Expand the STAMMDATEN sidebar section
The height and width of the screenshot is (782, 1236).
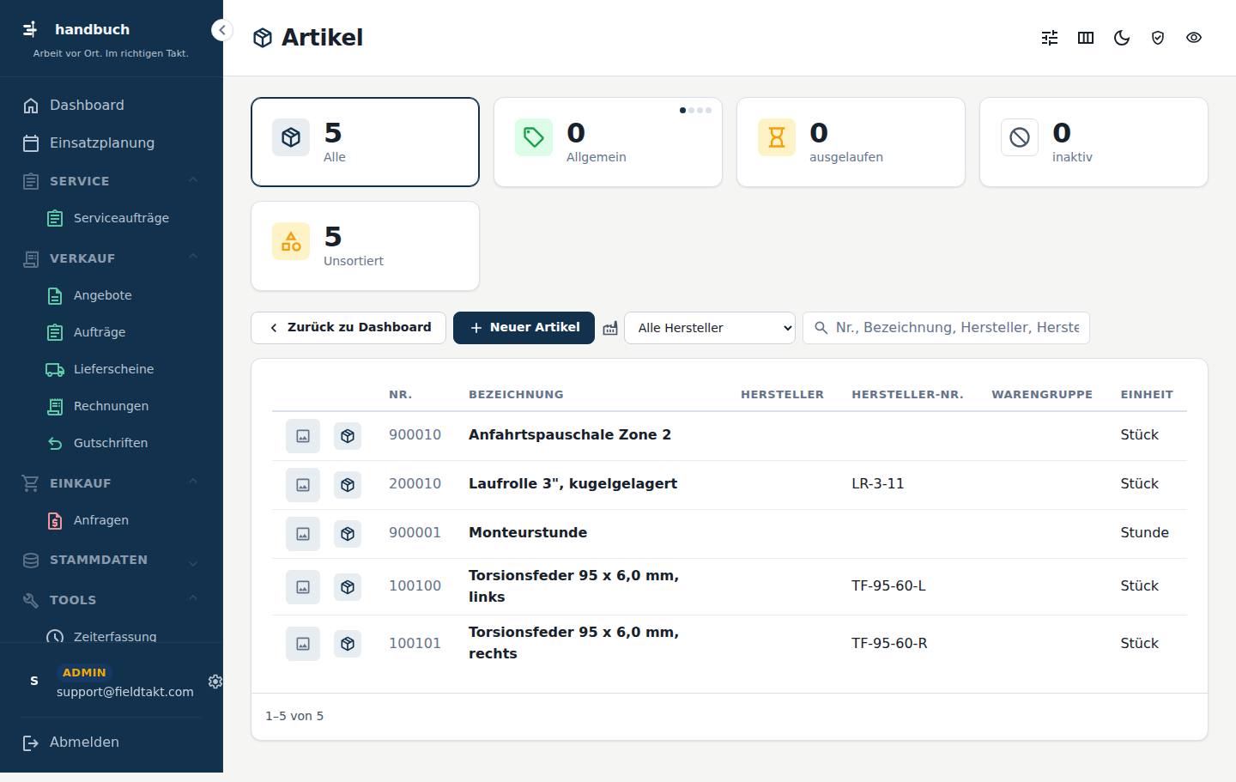click(112, 560)
